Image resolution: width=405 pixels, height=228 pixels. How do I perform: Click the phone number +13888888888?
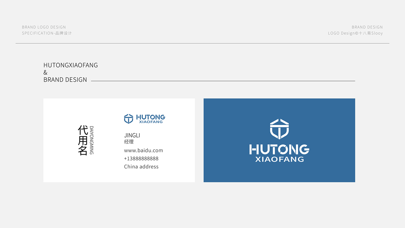click(141, 158)
